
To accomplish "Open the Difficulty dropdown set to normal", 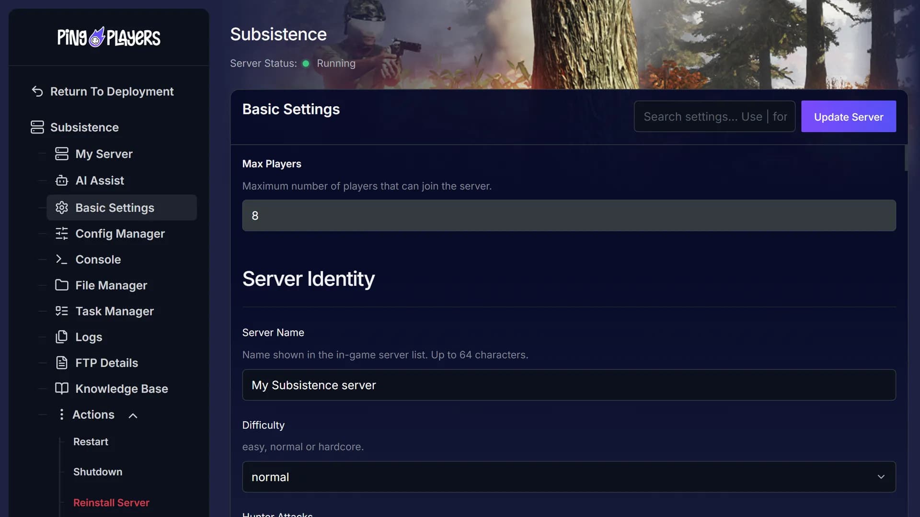I will pos(569,477).
